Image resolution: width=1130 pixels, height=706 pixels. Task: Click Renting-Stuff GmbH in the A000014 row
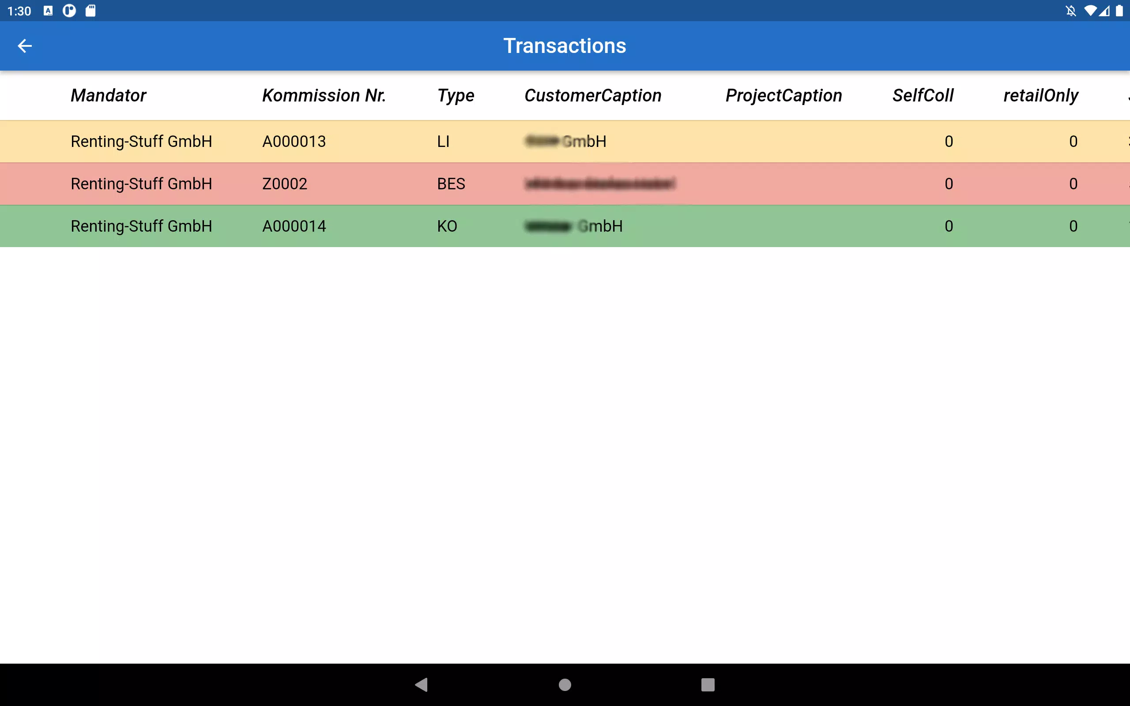coord(142,226)
